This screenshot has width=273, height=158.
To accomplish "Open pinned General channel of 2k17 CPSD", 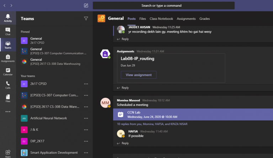I will click(x=54, y=40).
